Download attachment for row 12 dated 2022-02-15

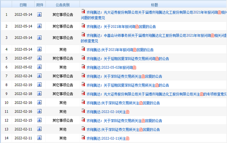39,120
